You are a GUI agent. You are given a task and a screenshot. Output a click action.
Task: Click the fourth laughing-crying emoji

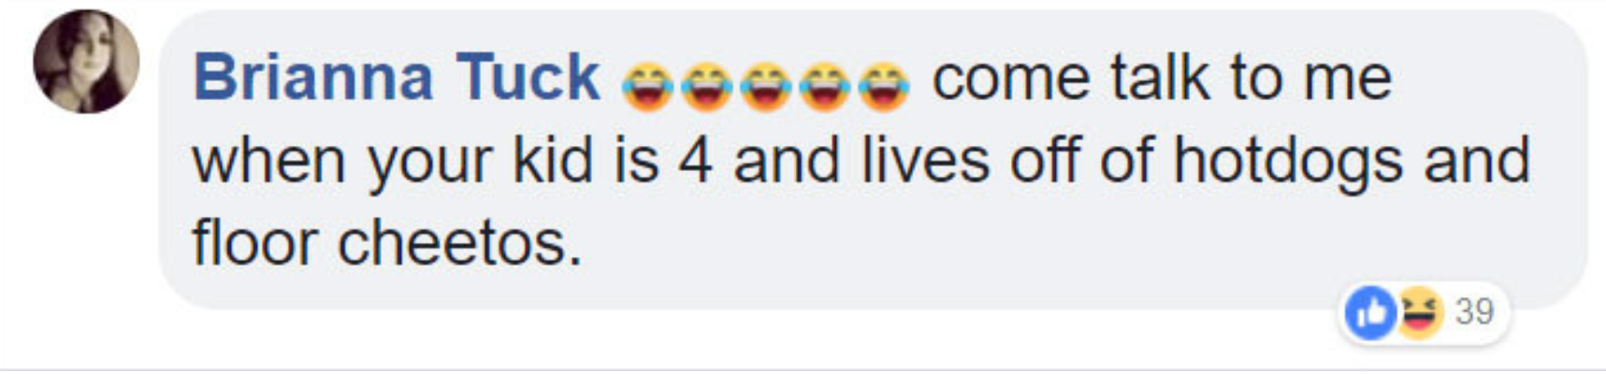click(x=824, y=86)
